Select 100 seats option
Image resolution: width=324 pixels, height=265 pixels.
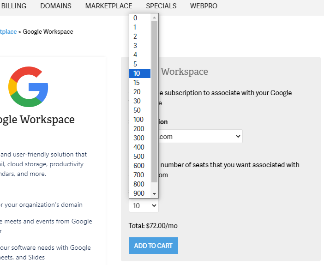click(140, 120)
